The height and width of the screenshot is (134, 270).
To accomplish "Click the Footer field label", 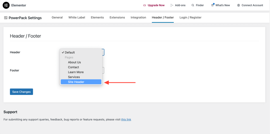I will (15, 70).
